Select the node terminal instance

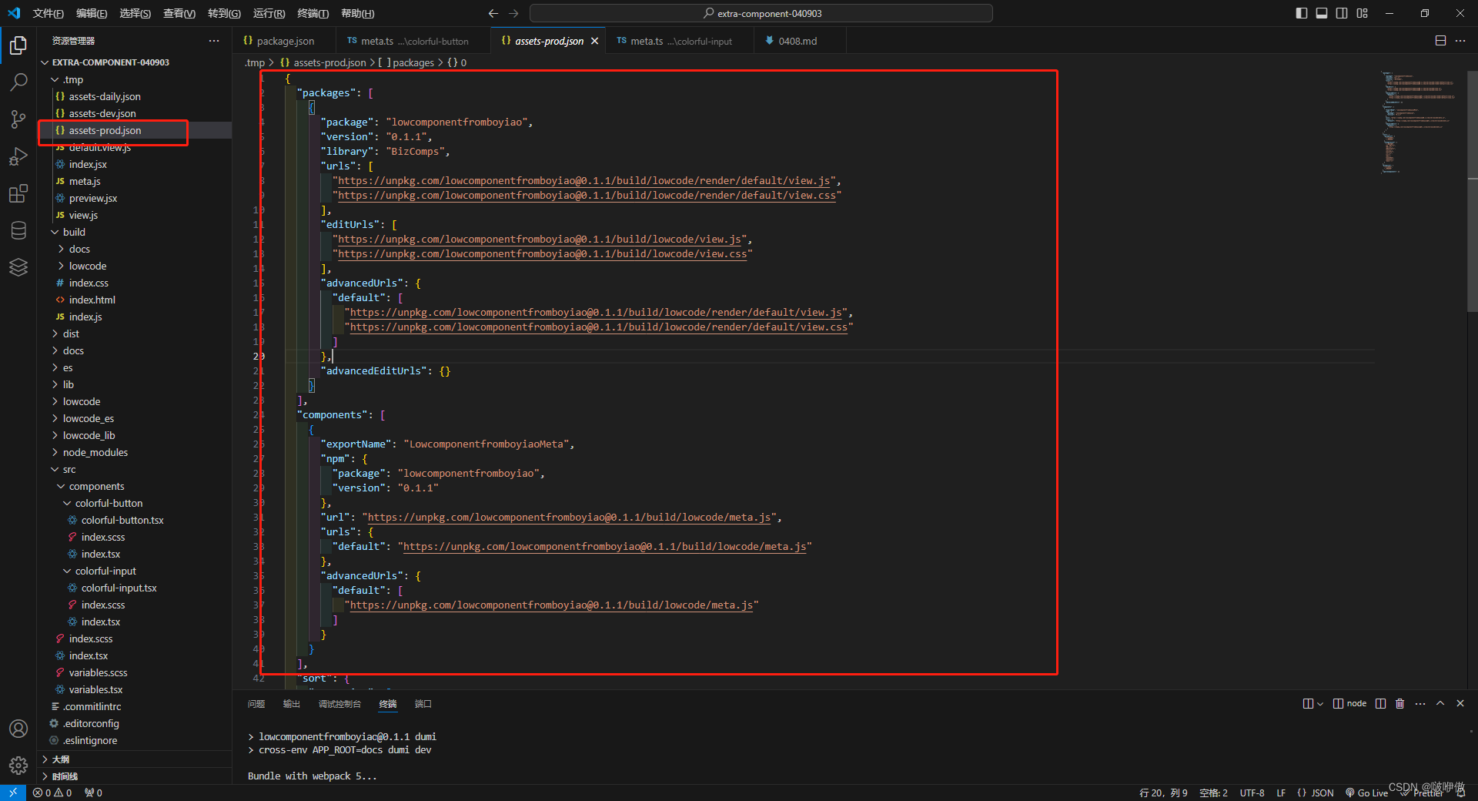coord(1350,703)
